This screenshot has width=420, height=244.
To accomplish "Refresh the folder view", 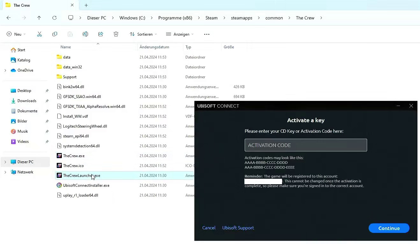I will [54, 18].
